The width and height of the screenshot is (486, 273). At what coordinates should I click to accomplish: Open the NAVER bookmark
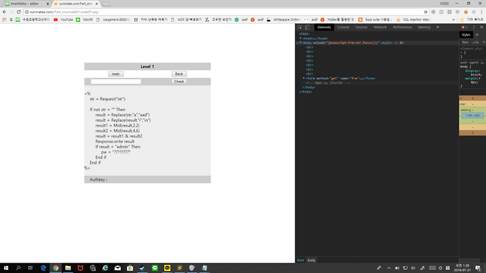point(85,19)
